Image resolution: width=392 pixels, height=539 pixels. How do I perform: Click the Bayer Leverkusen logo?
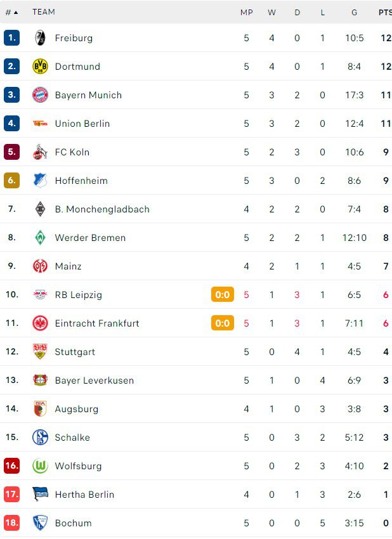click(x=40, y=380)
